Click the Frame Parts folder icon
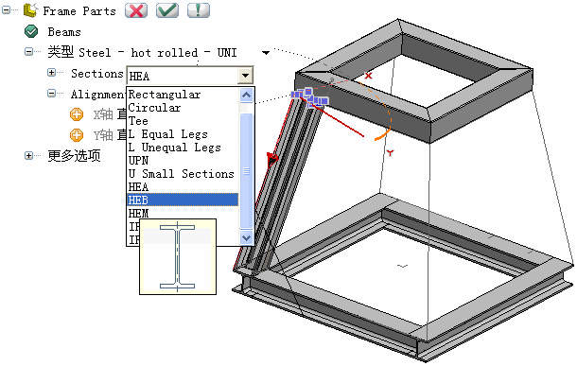 (30, 10)
